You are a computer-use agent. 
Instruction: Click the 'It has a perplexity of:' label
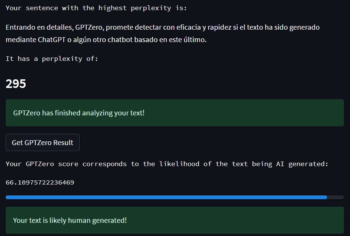(x=52, y=59)
